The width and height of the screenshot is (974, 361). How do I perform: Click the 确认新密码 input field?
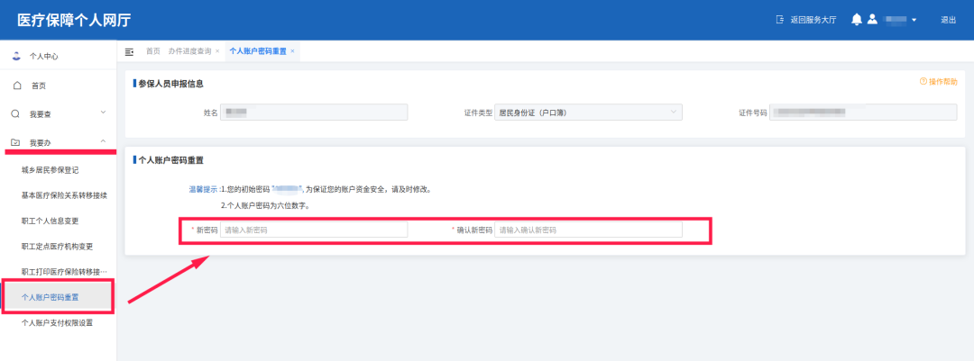tap(588, 230)
